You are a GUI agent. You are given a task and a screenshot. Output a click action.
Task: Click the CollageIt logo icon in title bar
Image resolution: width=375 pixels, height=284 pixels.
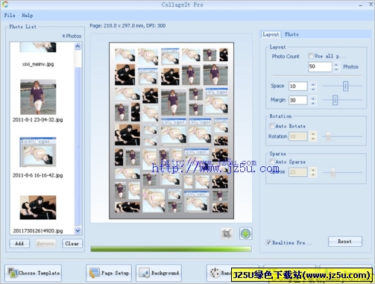pyautogui.click(x=5, y=4)
